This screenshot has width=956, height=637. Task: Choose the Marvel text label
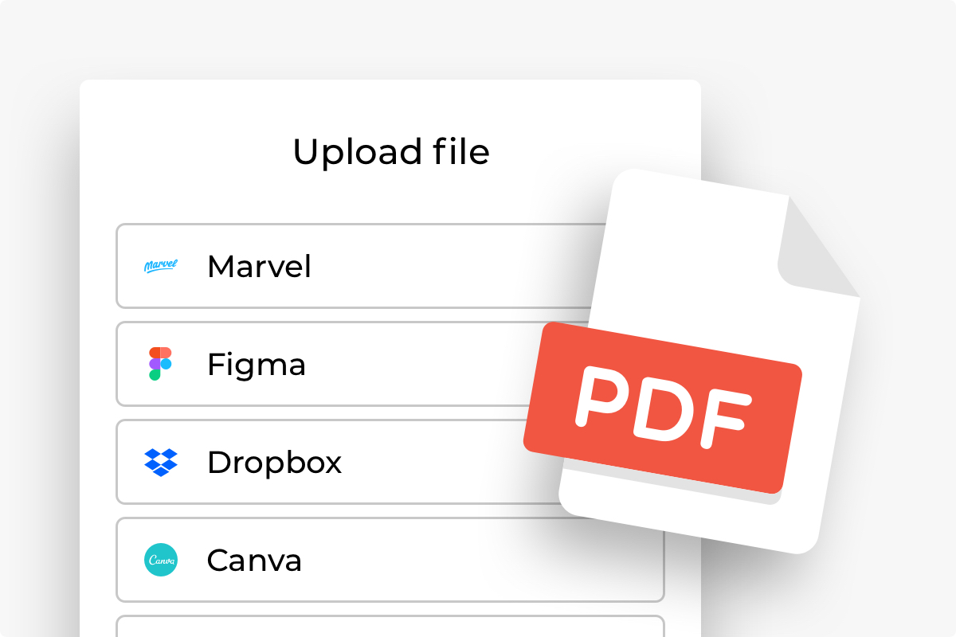pos(259,267)
